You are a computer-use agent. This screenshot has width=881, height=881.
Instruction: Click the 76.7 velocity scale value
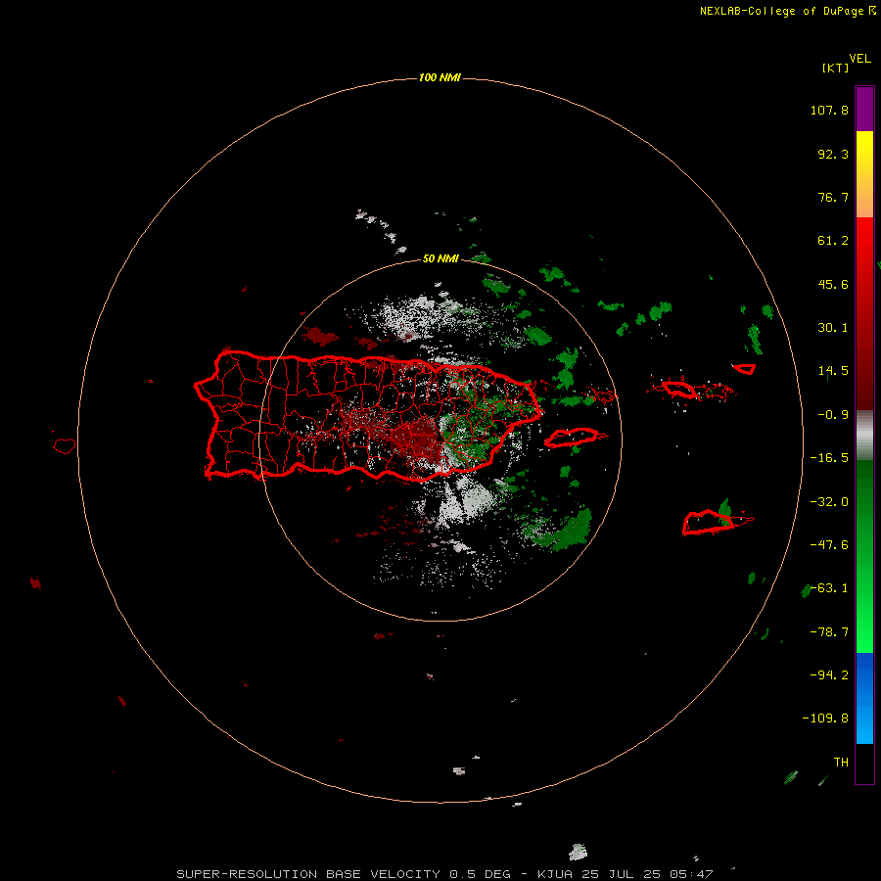pyautogui.click(x=833, y=197)
